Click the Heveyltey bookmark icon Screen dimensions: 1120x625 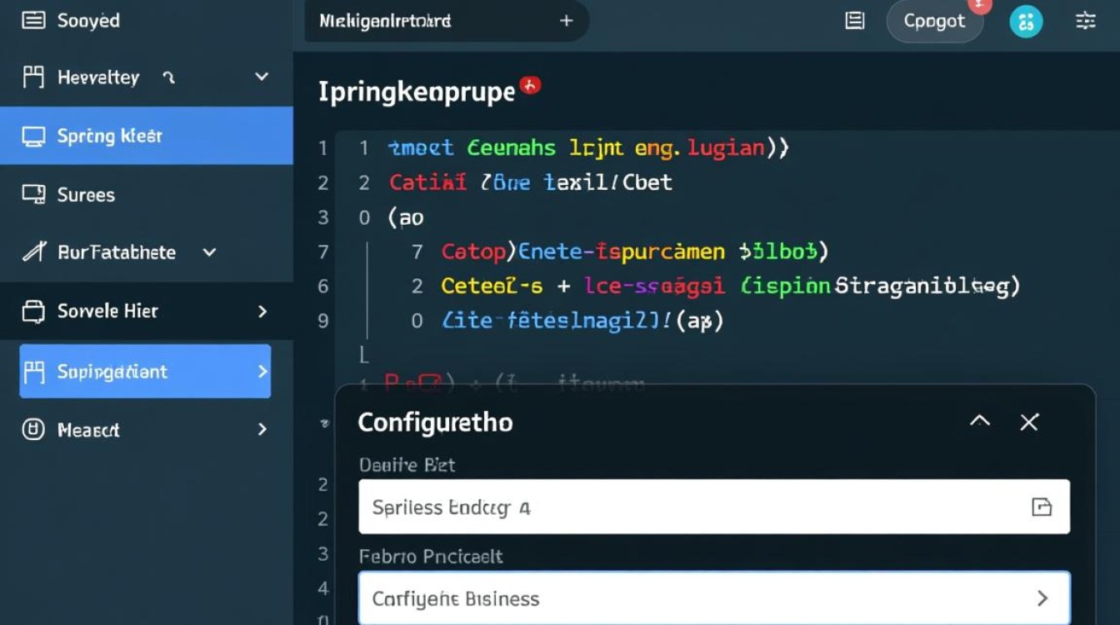click(33, 77)
